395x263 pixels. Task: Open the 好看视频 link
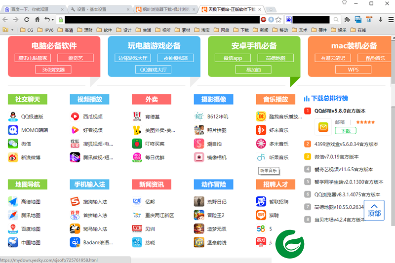coord(93,130)
